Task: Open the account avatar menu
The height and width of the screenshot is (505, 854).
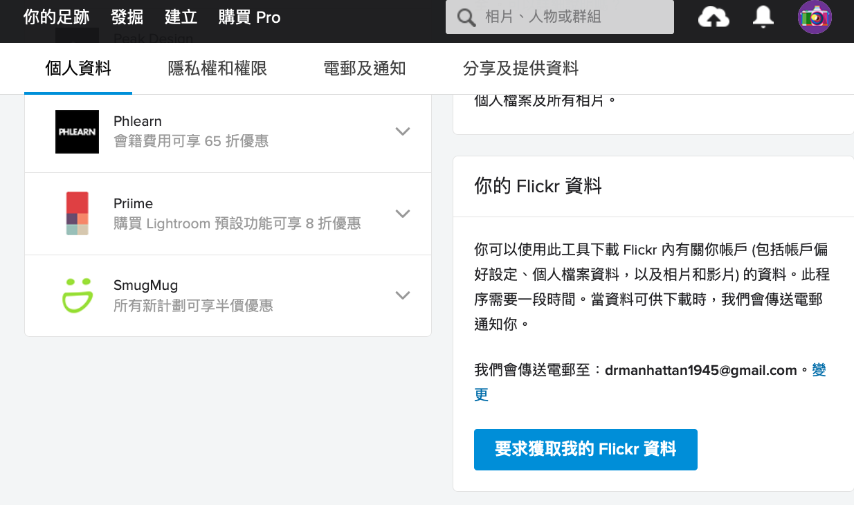Action: click(x=815, y=17)
